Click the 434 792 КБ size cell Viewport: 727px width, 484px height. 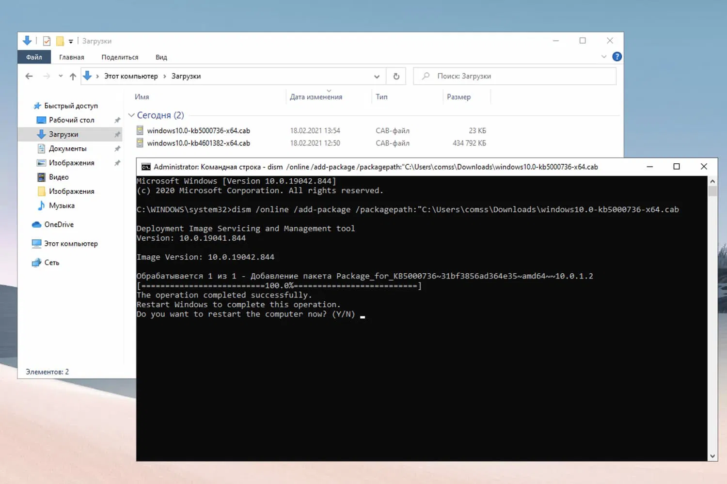click(x=469, y=143)
